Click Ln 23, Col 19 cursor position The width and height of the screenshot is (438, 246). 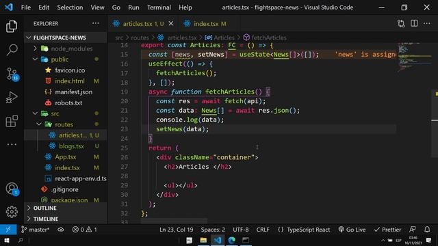[177, 230]
